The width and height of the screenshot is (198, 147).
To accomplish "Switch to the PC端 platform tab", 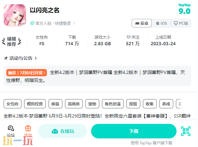I will (x=181, y=23).
